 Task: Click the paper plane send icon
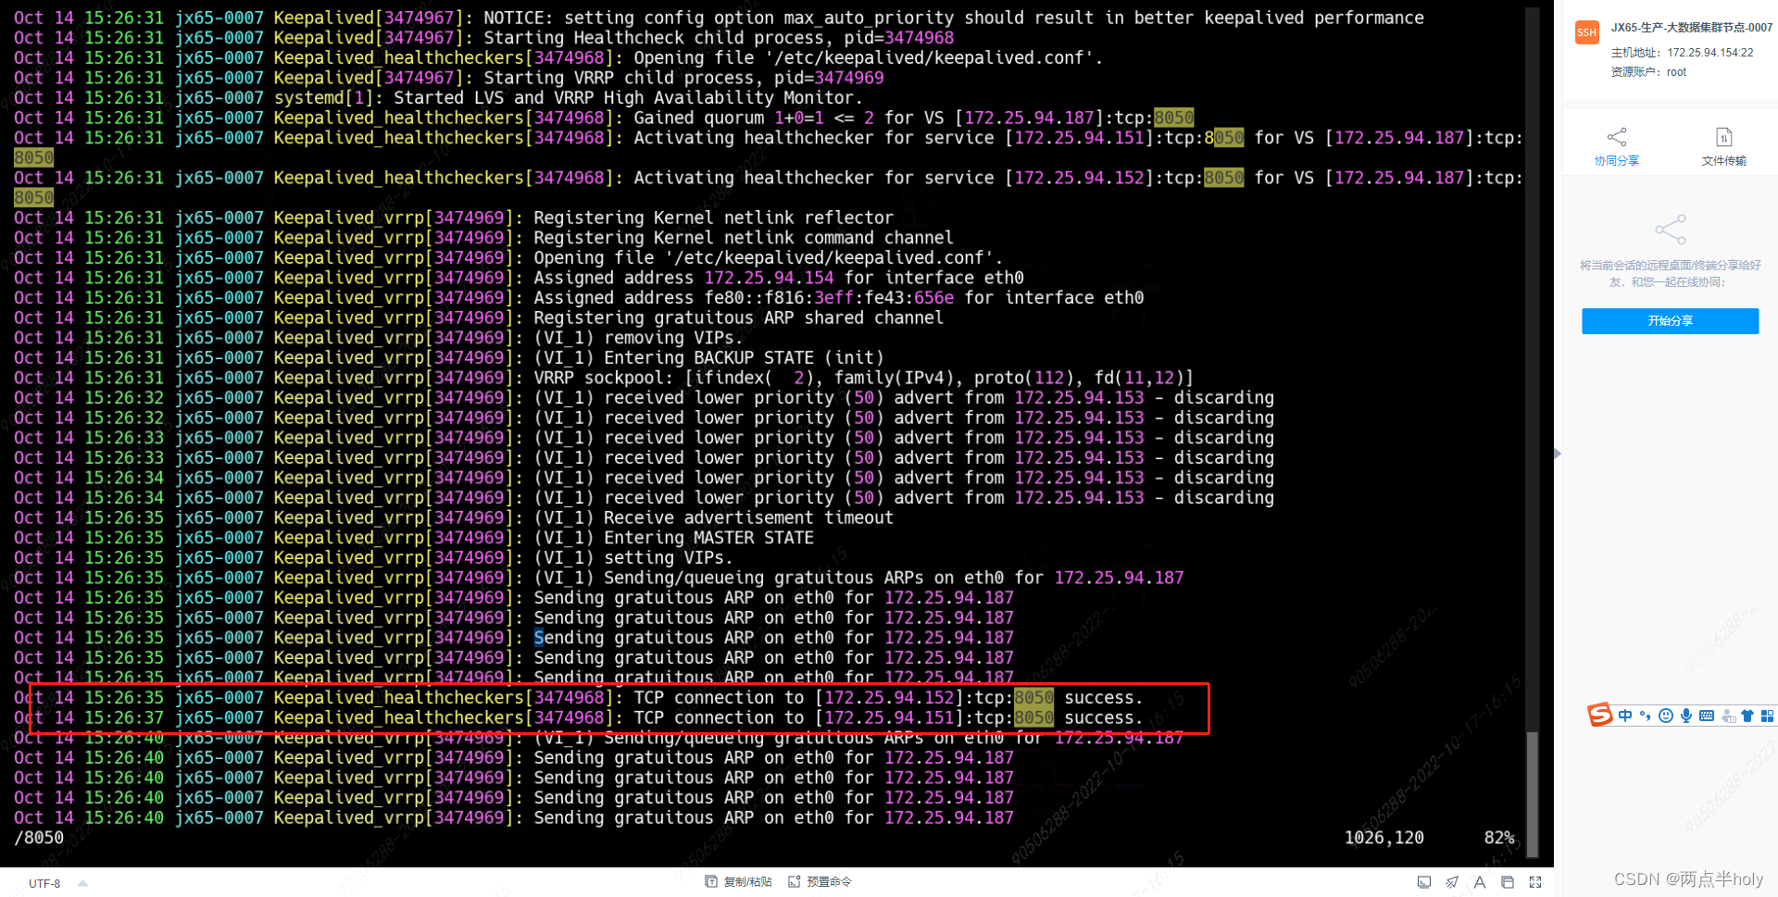point(1452,882)
